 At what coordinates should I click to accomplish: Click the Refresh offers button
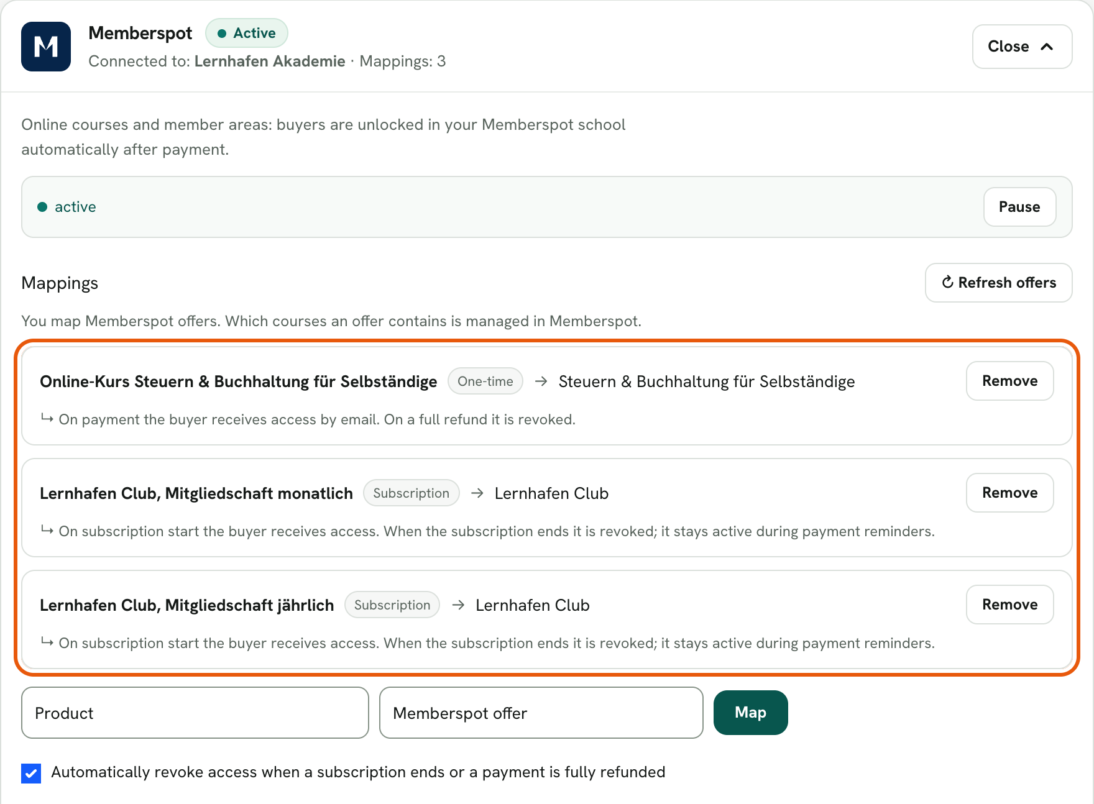coord(999,283)
